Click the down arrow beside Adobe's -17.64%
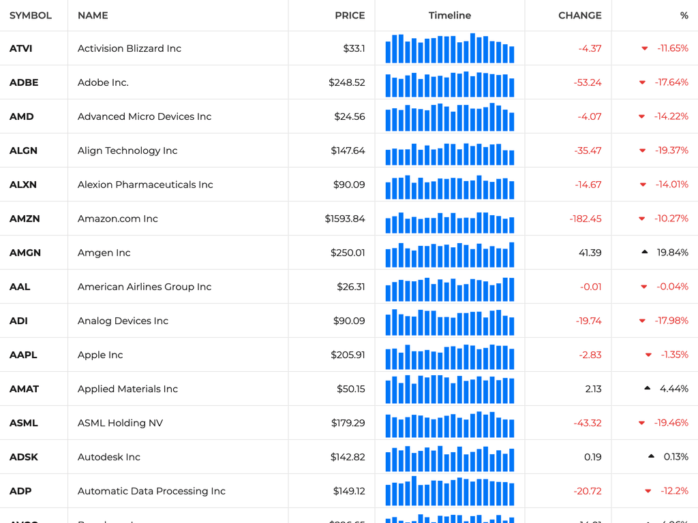Screen dimensions: 698x523 pyautogui.click(x=642, y=82)
